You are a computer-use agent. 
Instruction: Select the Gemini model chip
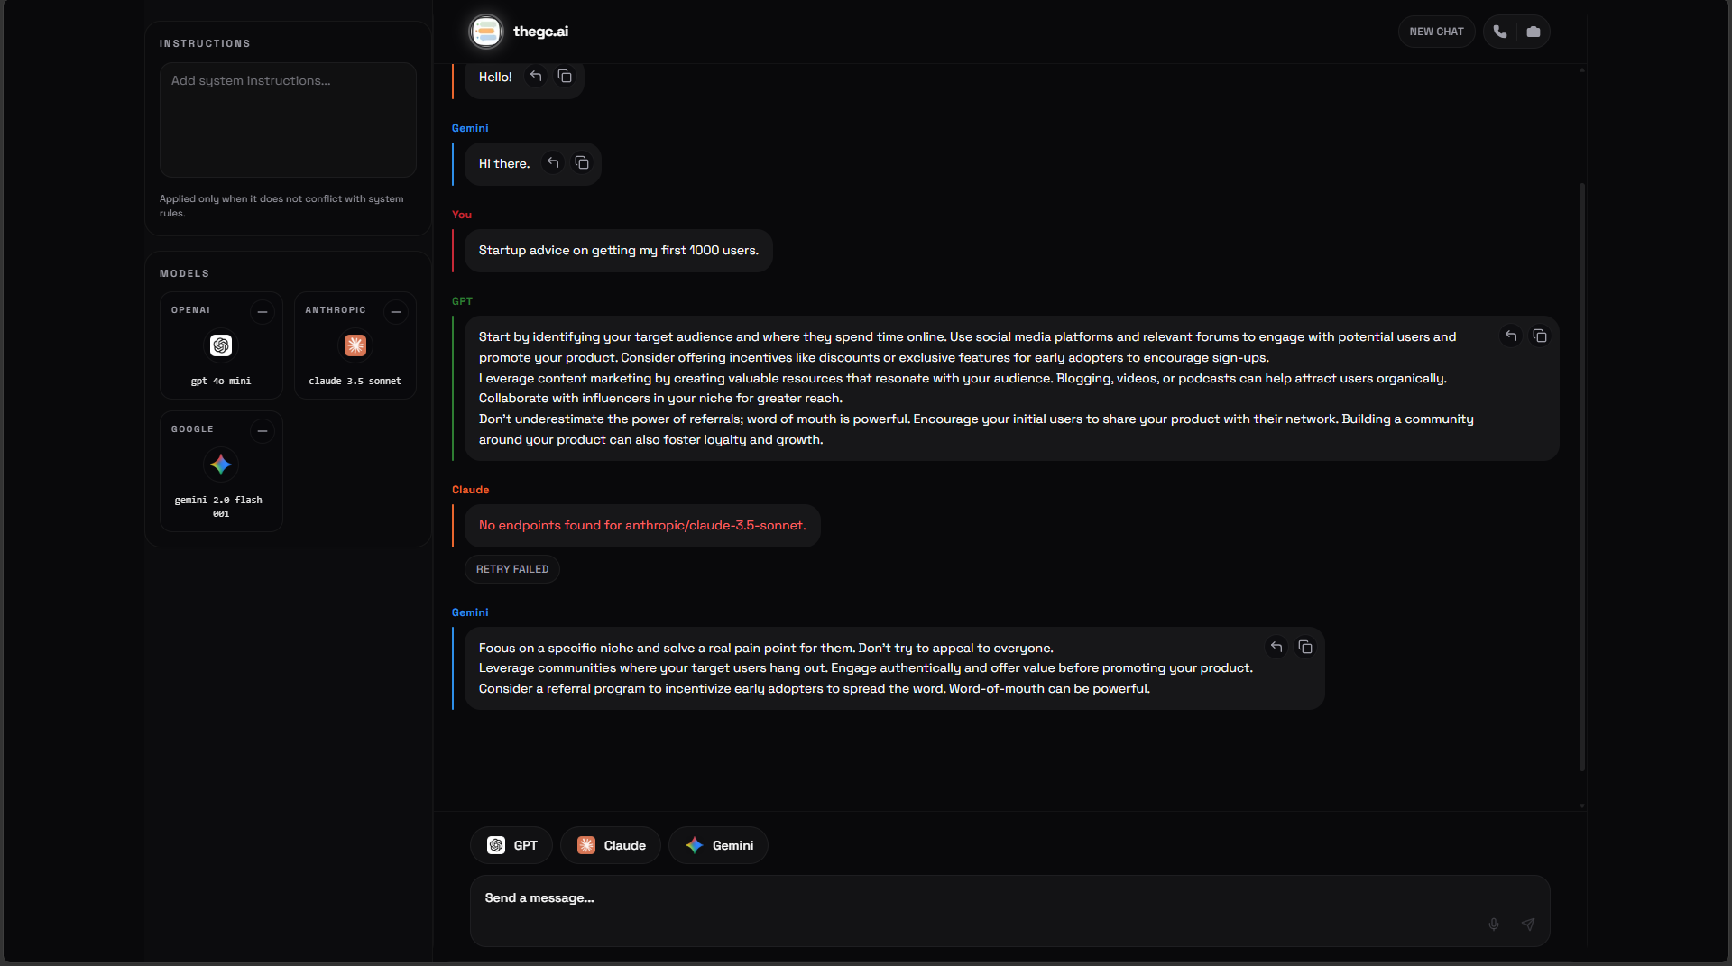click(719, 845)
